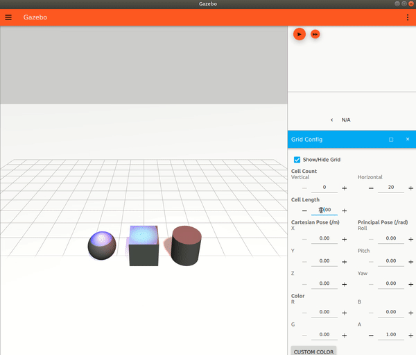
Task: Increase Cartesian Z pose with plus
Action: tap(345, 284)
